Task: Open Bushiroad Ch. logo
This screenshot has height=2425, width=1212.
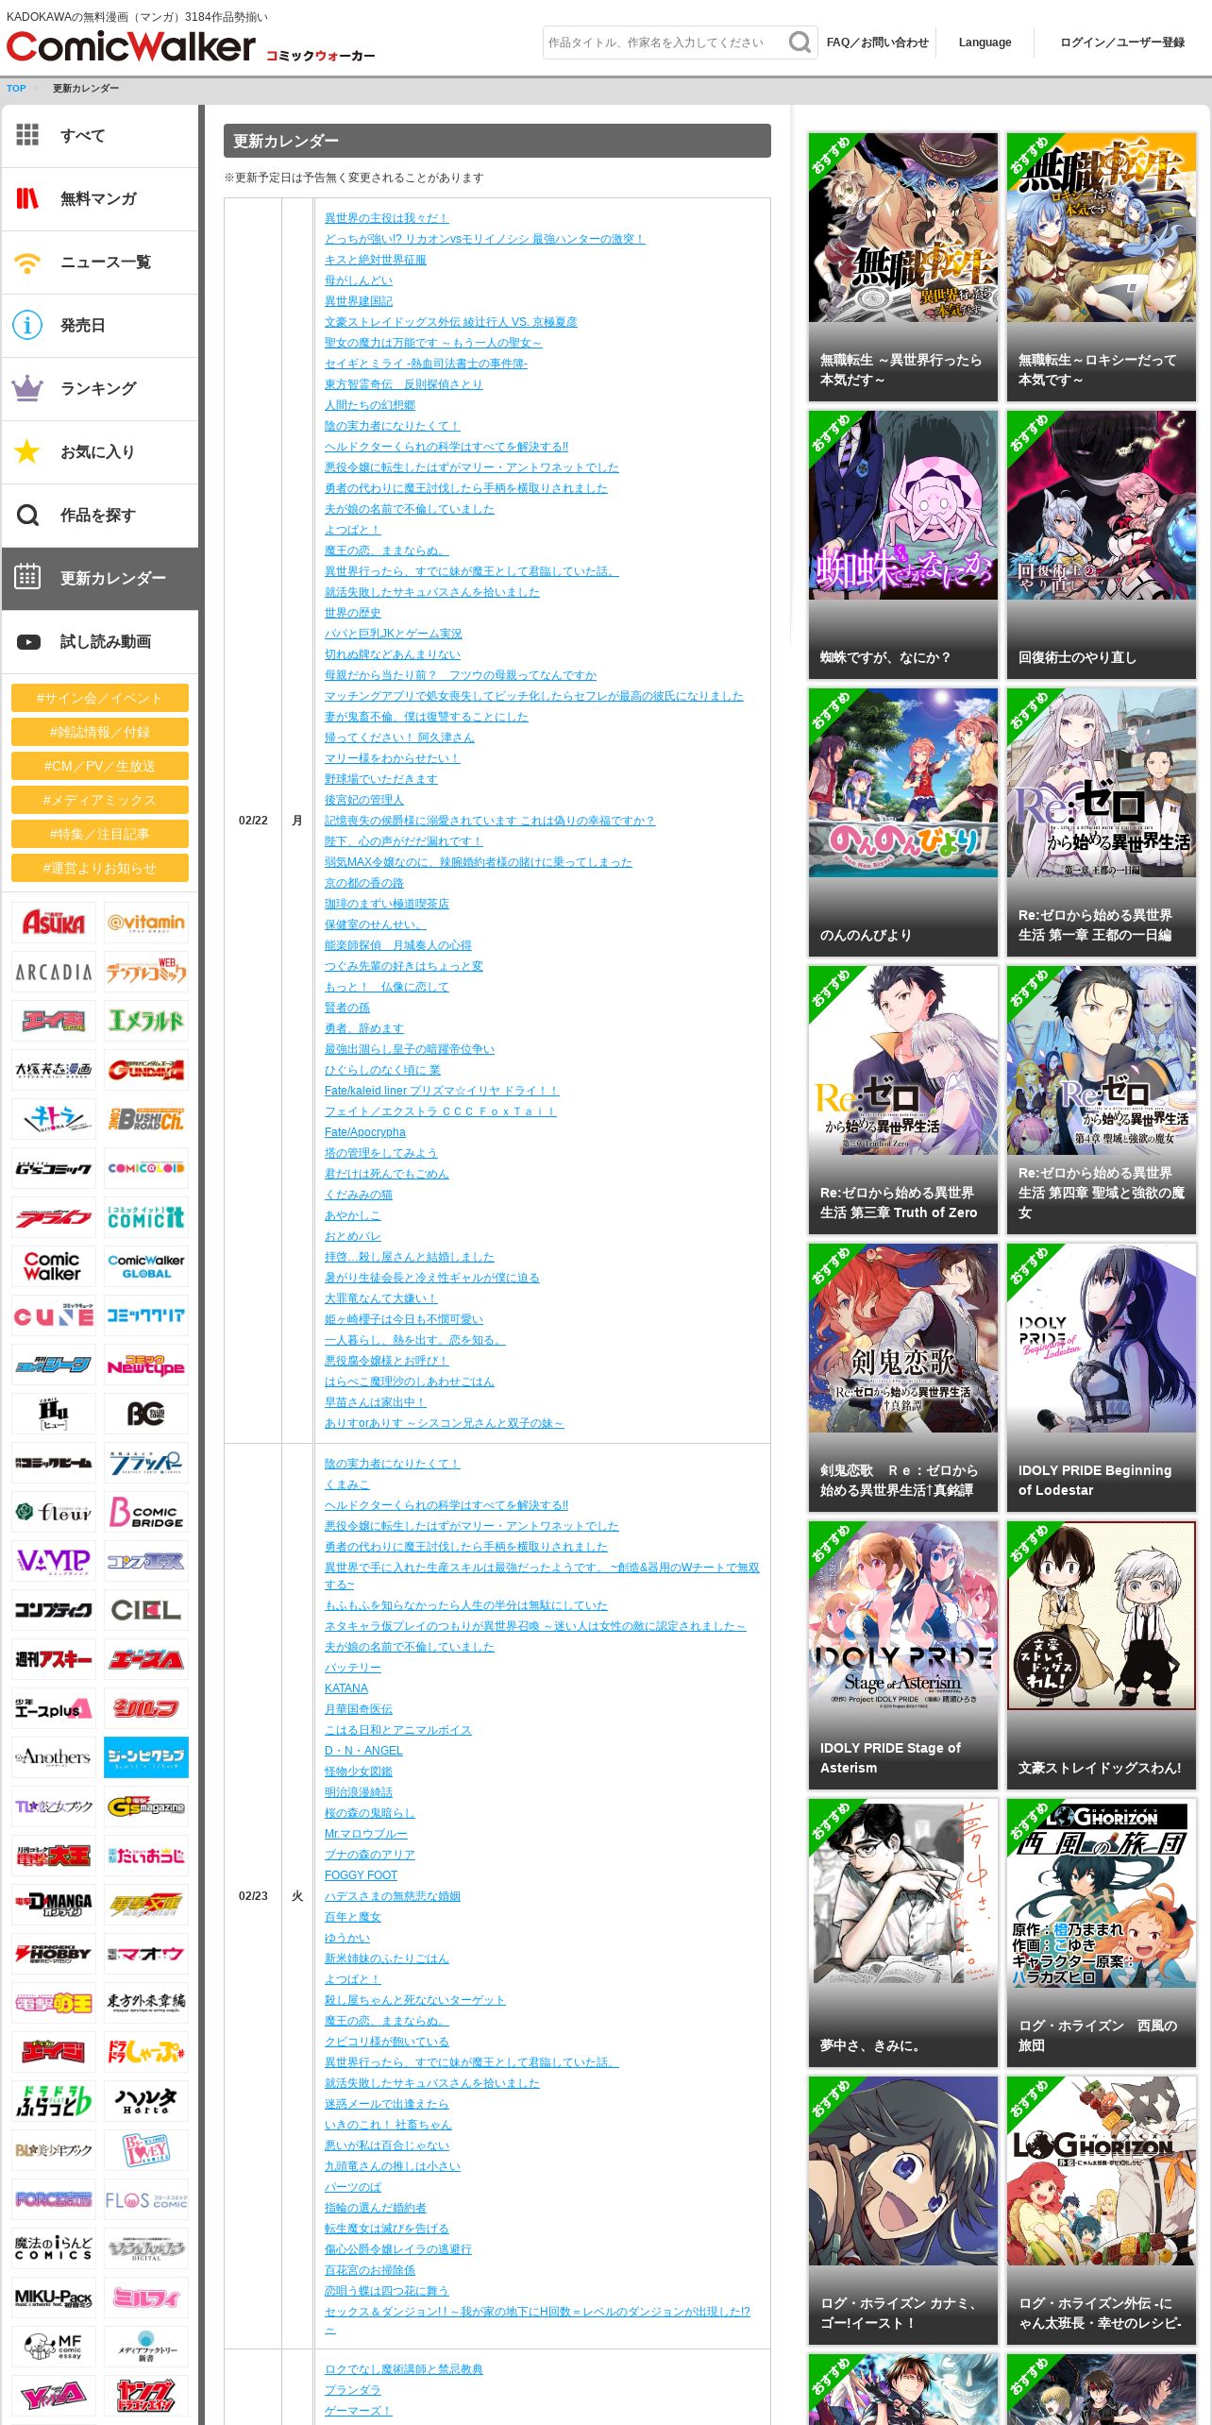Action: click(x=146, y=1119)
